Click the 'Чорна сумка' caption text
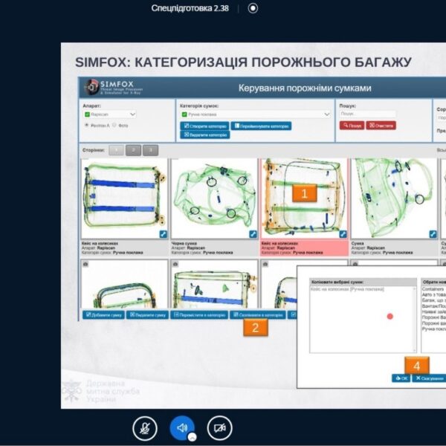Viewport: 446px width, 446px height. 184,244
